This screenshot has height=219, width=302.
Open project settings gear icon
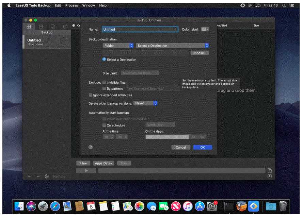[x=47, y=176]
